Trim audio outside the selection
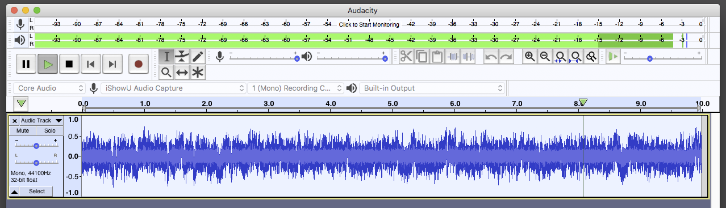This screenshot has width=726, height=208. 453,56
